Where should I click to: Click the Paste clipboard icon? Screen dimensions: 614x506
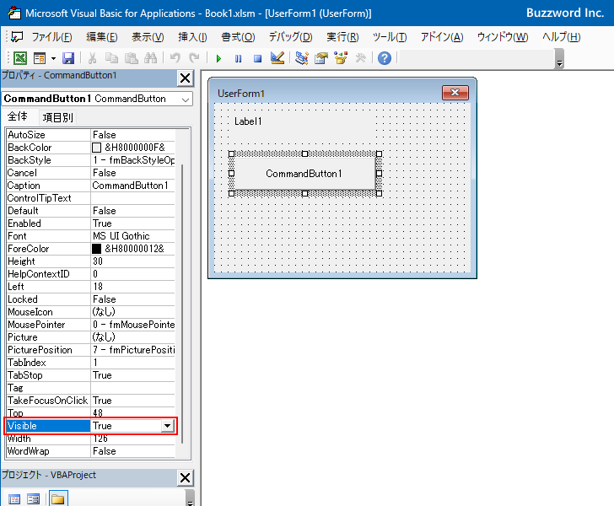pyautogui.click(x=132, y=58)
